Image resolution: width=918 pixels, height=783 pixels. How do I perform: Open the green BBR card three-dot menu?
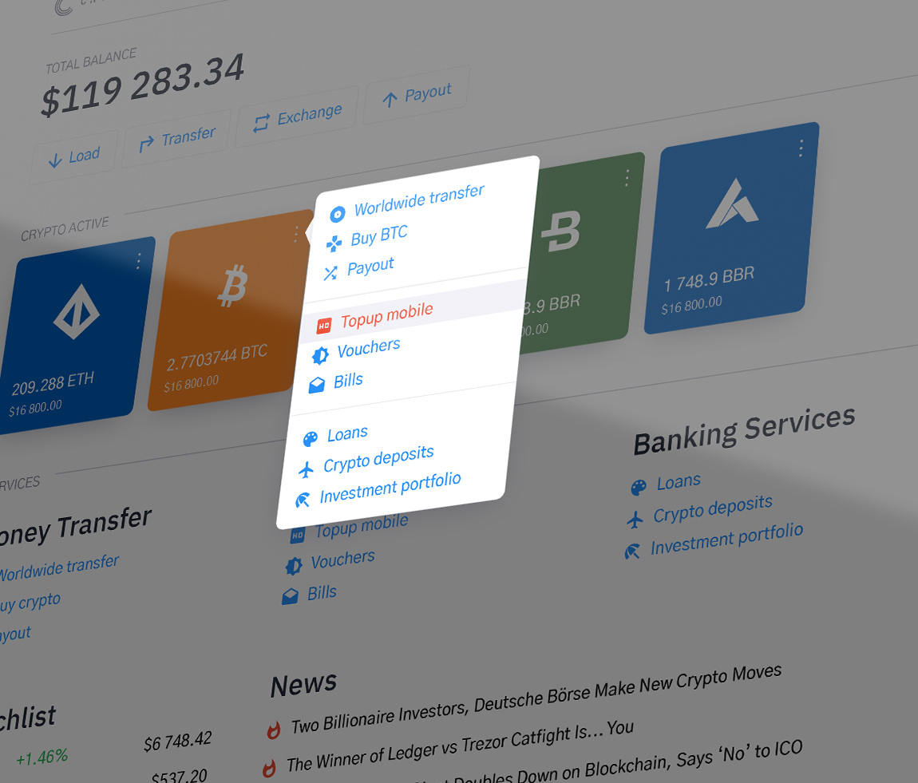(x=627, y=177)
